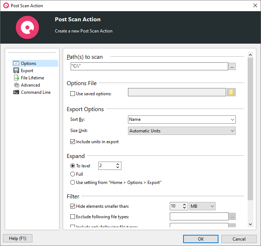The width and height of the screenshot is (261, 246).
Task: Click the Command Line terminal icon
Action: click(16, 92)
